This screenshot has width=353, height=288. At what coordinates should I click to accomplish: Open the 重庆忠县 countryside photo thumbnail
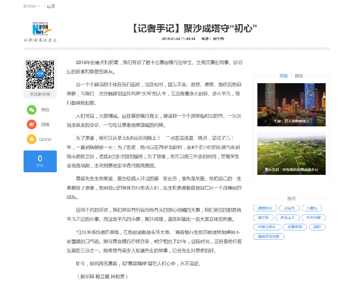[x=291, y=153]
